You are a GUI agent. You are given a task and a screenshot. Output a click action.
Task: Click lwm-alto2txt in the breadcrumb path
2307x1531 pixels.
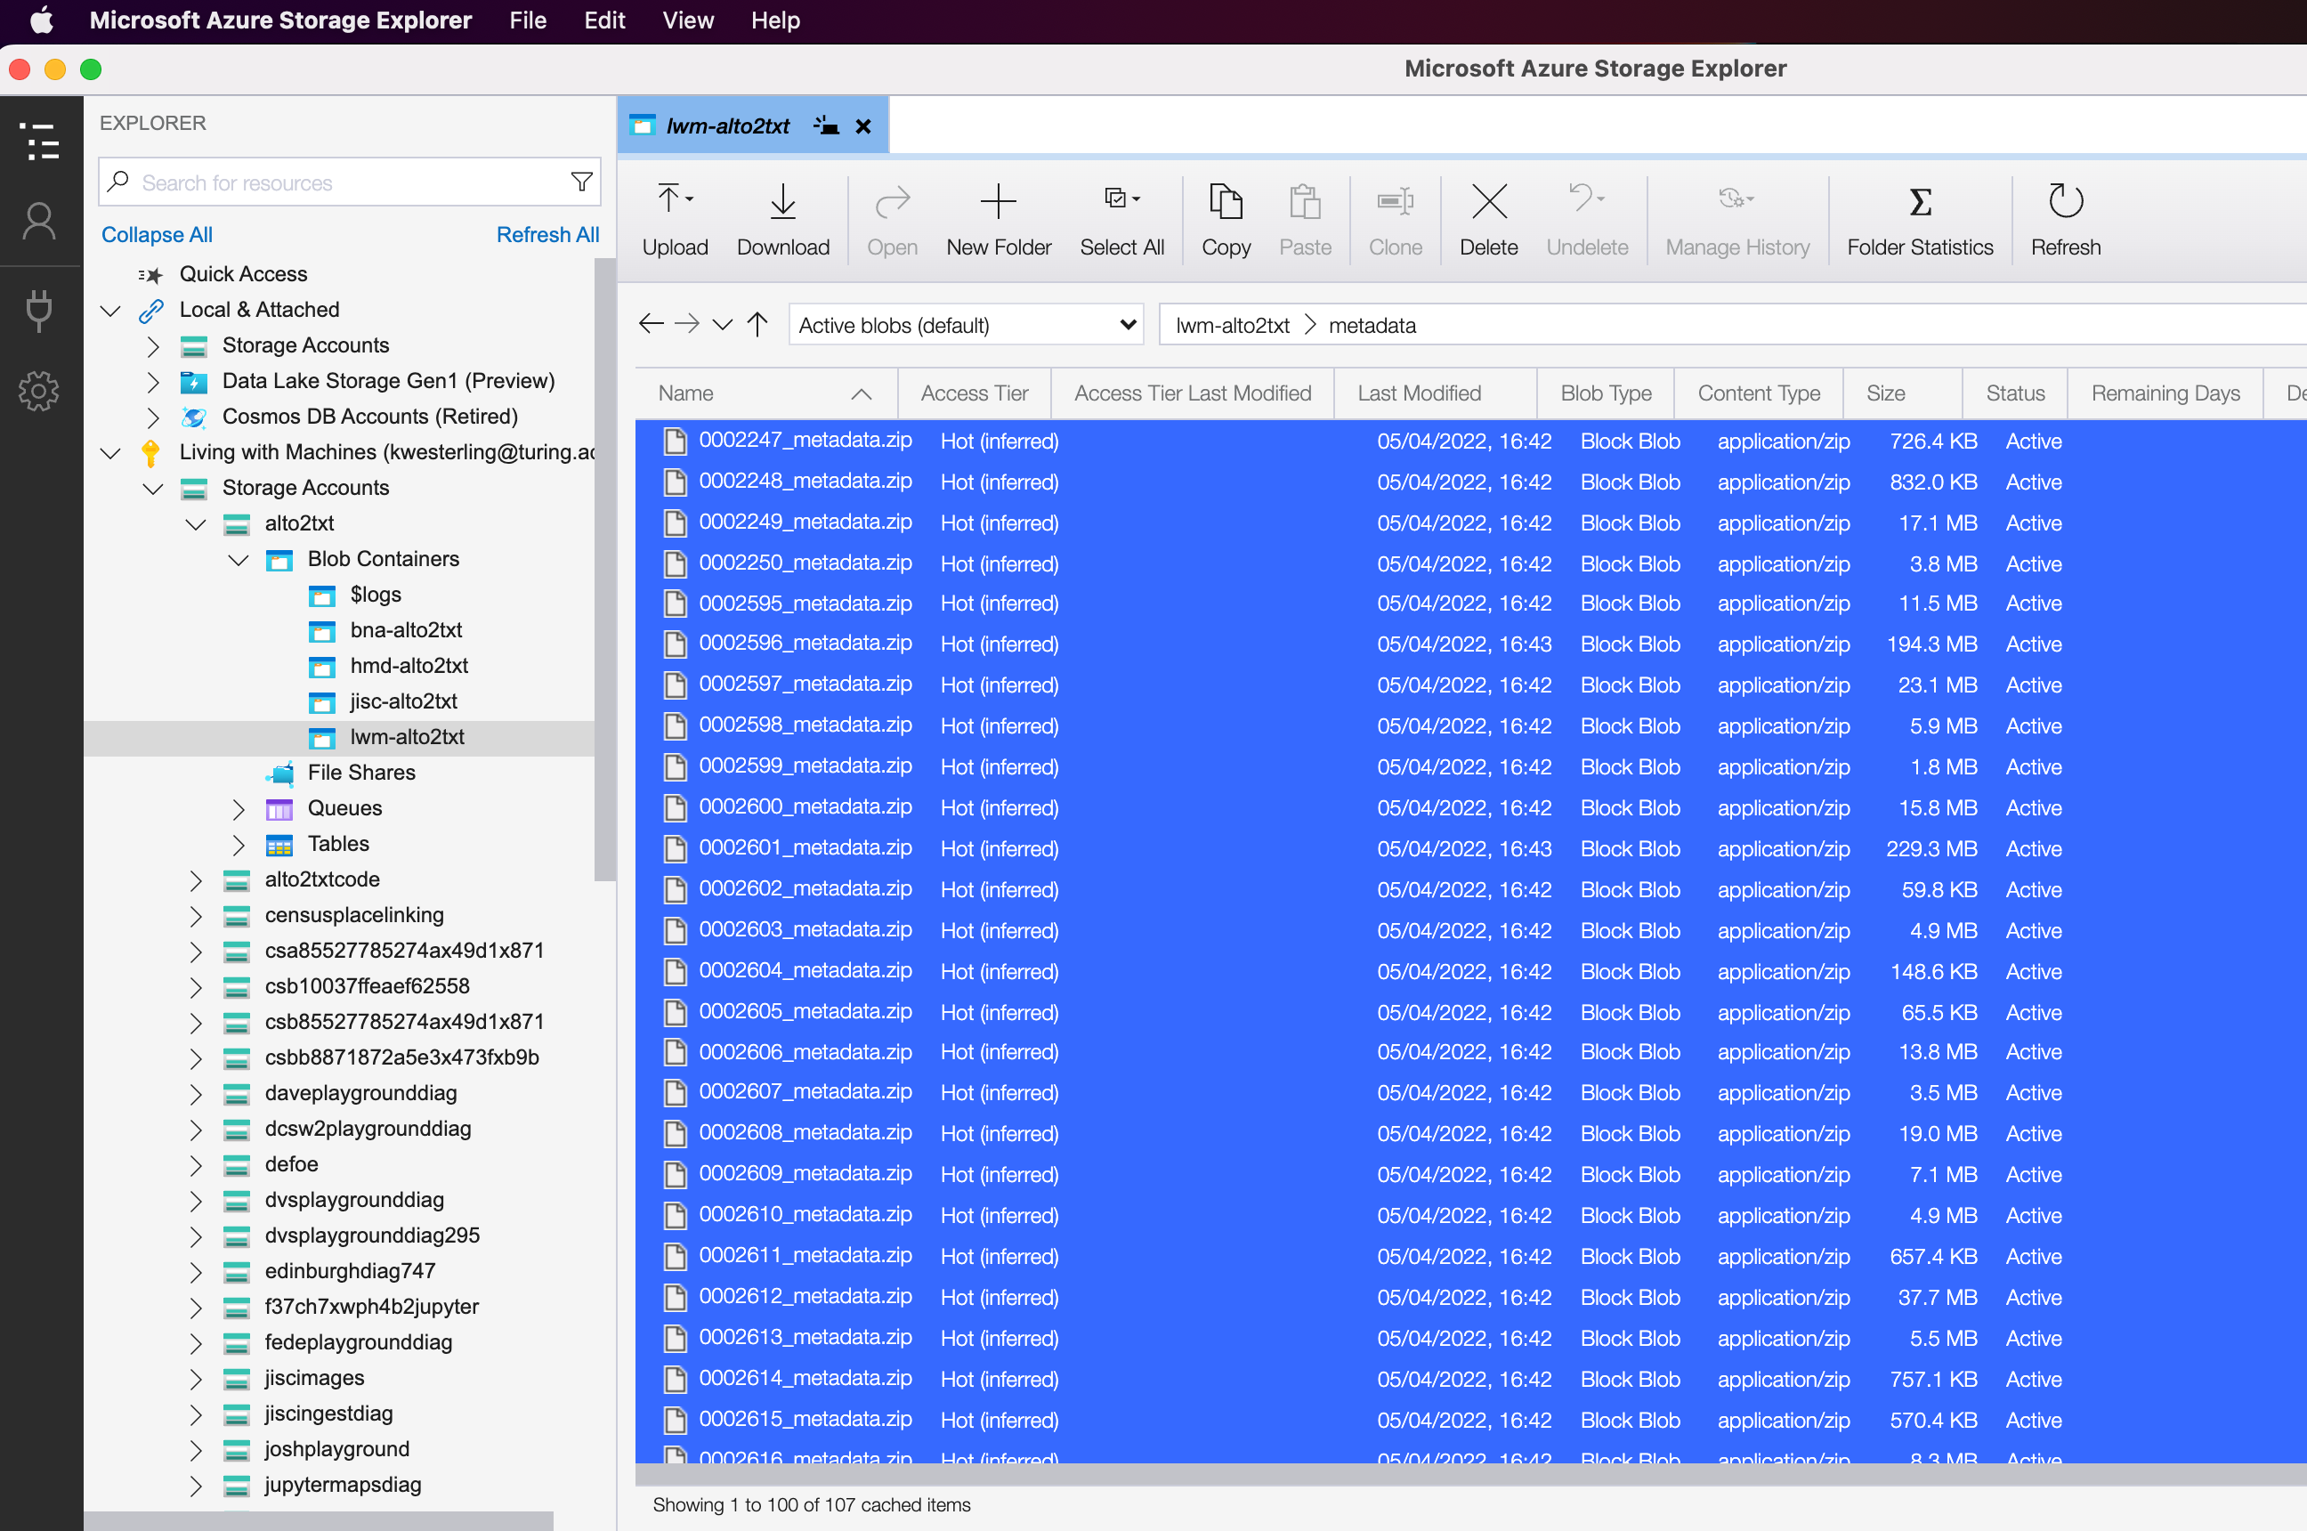1232,325
